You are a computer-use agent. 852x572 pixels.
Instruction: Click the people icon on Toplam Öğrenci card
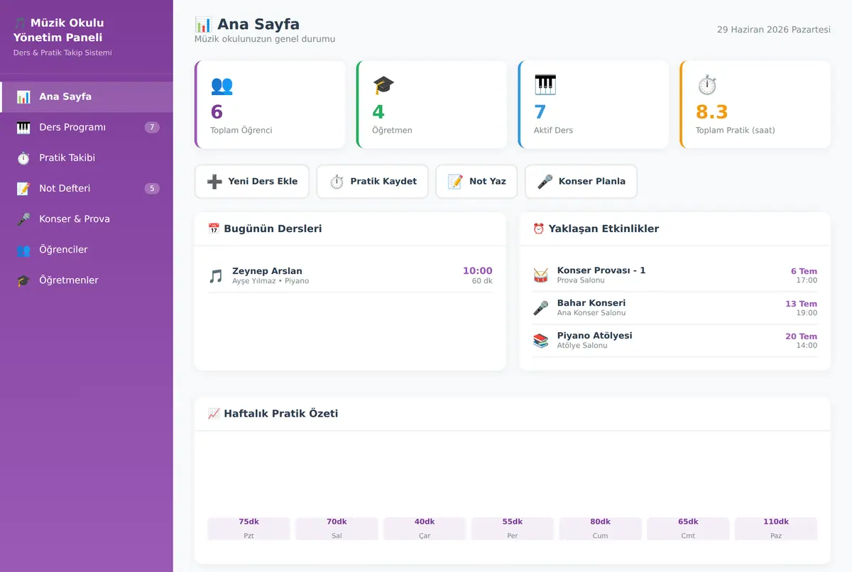[222, 86]
